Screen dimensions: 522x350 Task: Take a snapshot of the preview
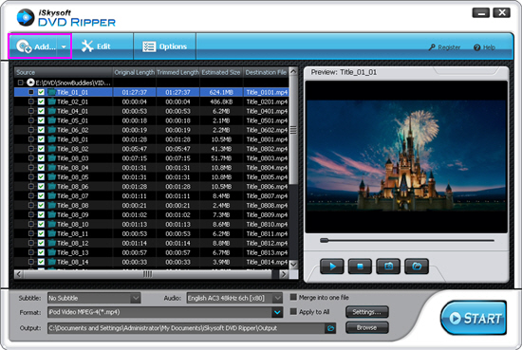[x=388, y=267]
